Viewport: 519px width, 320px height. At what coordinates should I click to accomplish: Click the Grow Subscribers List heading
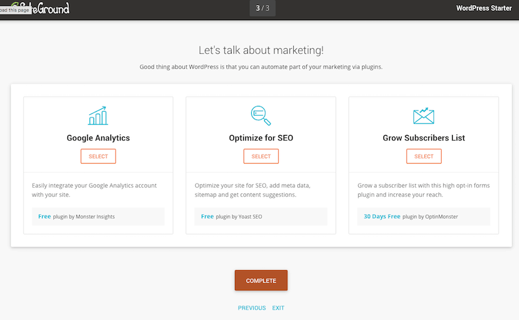click(424, 138)
